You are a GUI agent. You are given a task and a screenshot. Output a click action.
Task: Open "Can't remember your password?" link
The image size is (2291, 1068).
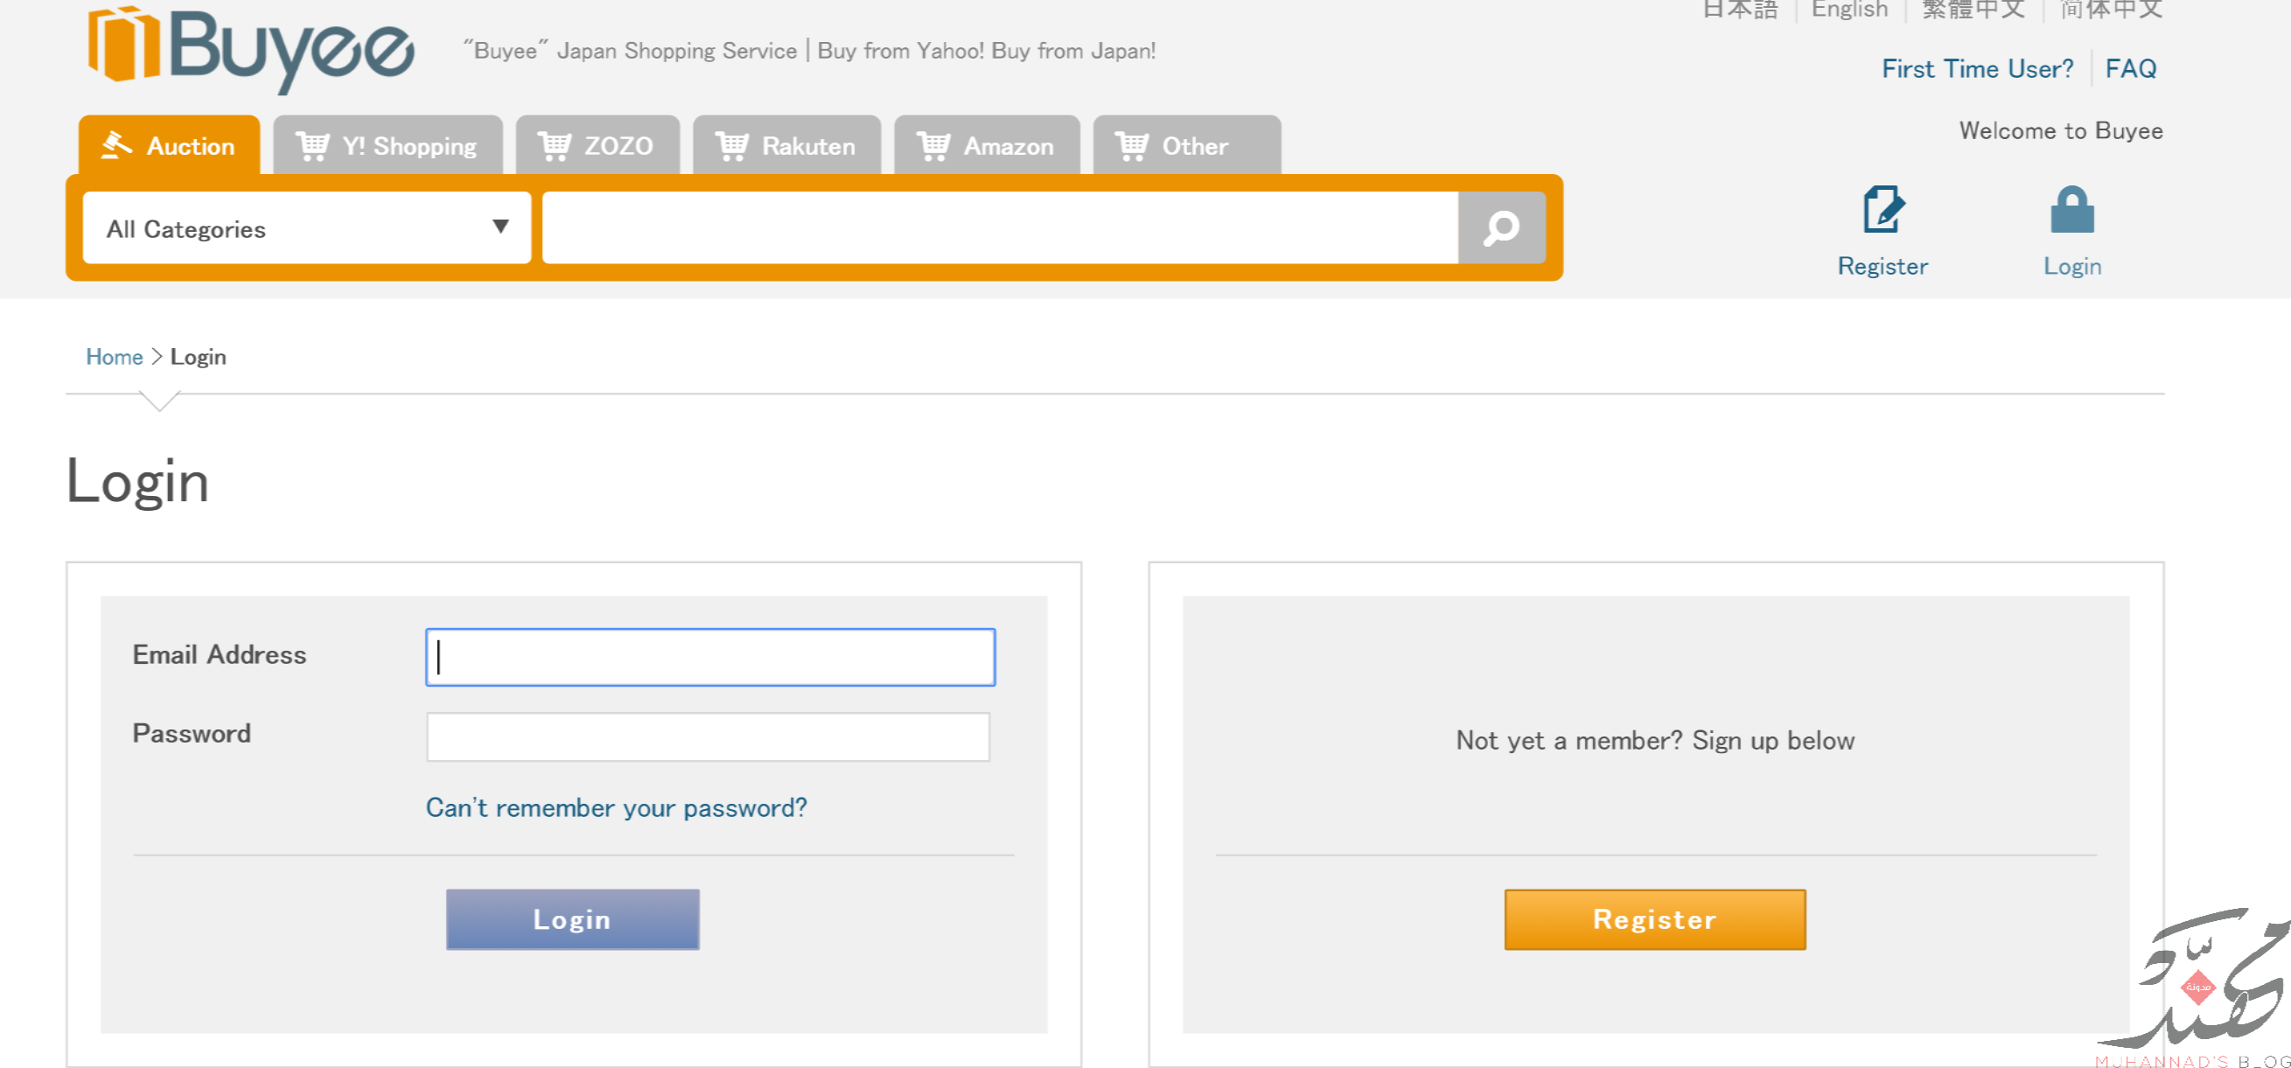[x=617, y=807]
